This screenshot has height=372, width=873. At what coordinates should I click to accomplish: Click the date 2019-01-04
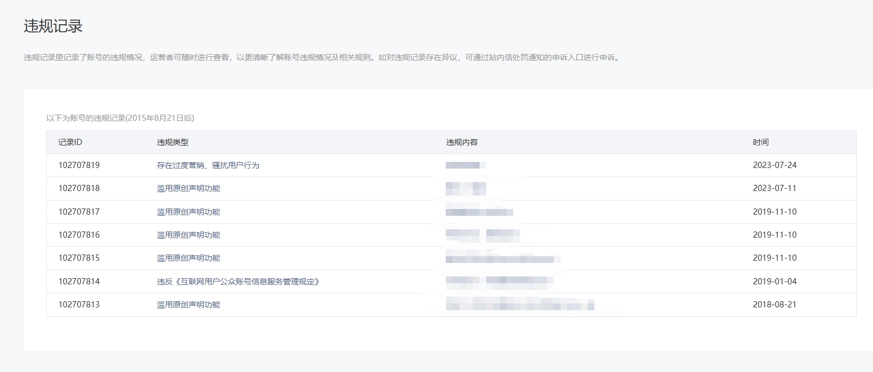(774, 282)
